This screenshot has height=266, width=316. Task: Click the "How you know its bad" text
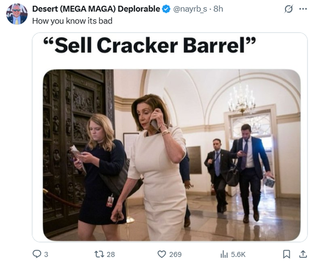[x=72, y=21]
